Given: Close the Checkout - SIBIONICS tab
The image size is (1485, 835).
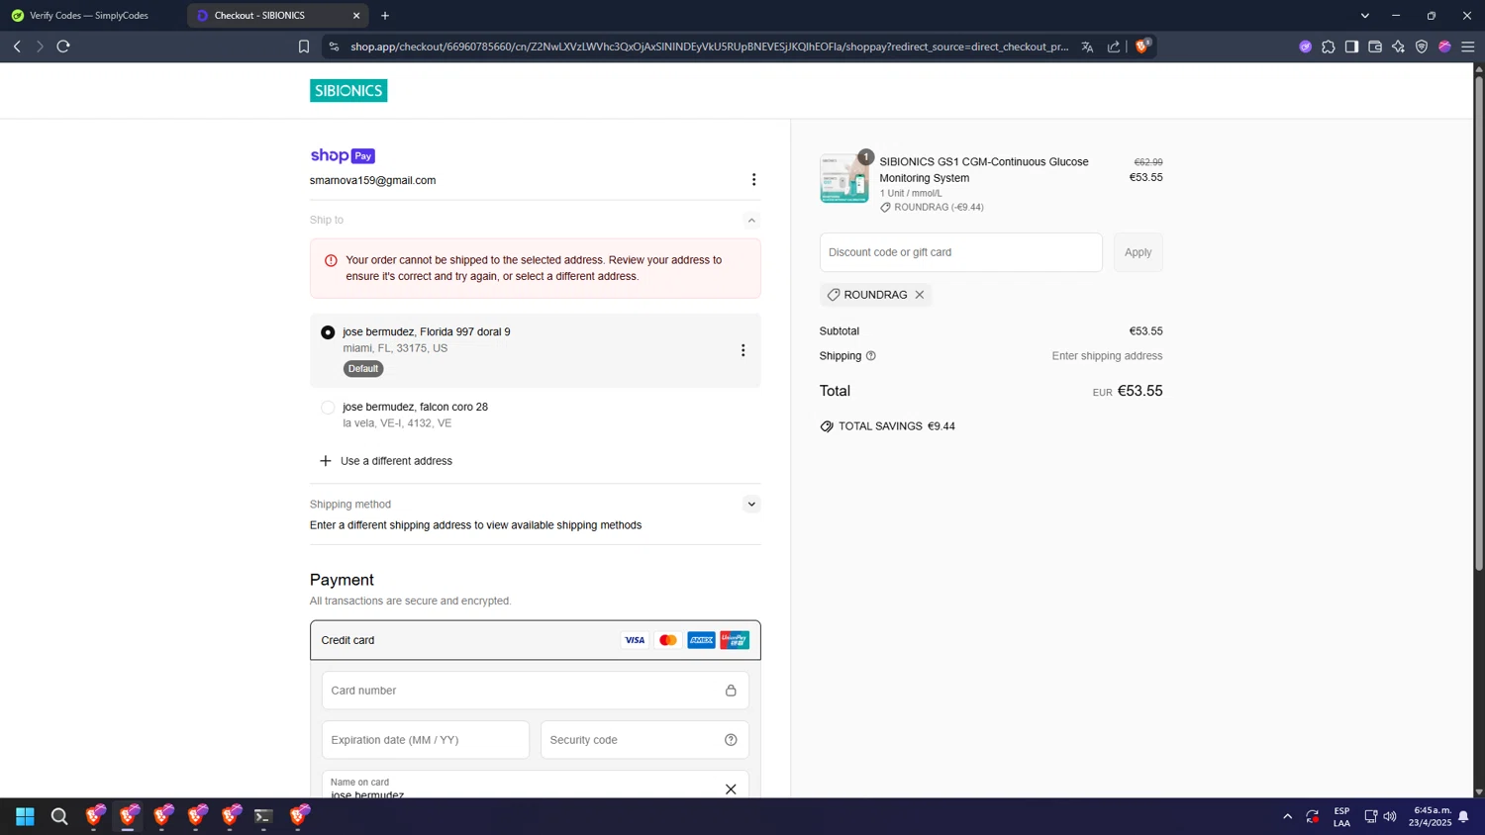Looking at the screenshot, I should point(356,16).
